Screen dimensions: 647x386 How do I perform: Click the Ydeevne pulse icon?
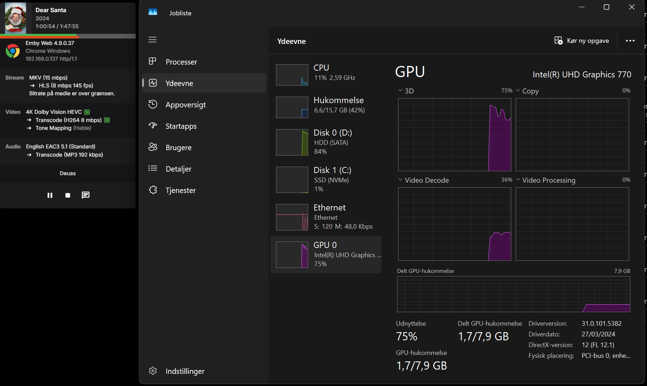pos(153,83)
